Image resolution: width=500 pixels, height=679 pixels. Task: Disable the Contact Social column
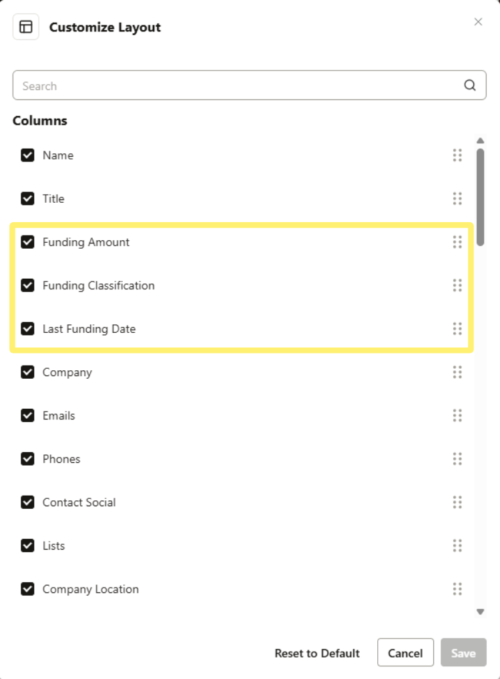(27, 502)
